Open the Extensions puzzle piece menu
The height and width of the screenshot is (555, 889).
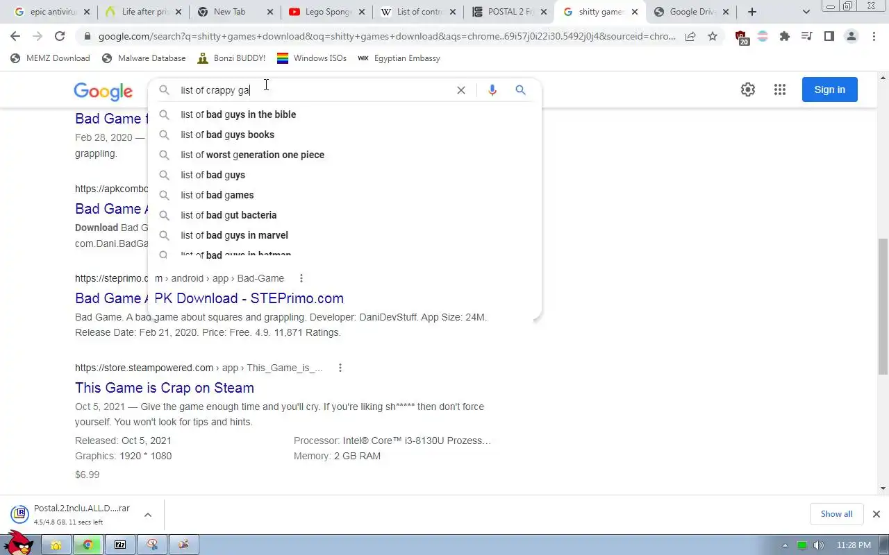(785, 37)
